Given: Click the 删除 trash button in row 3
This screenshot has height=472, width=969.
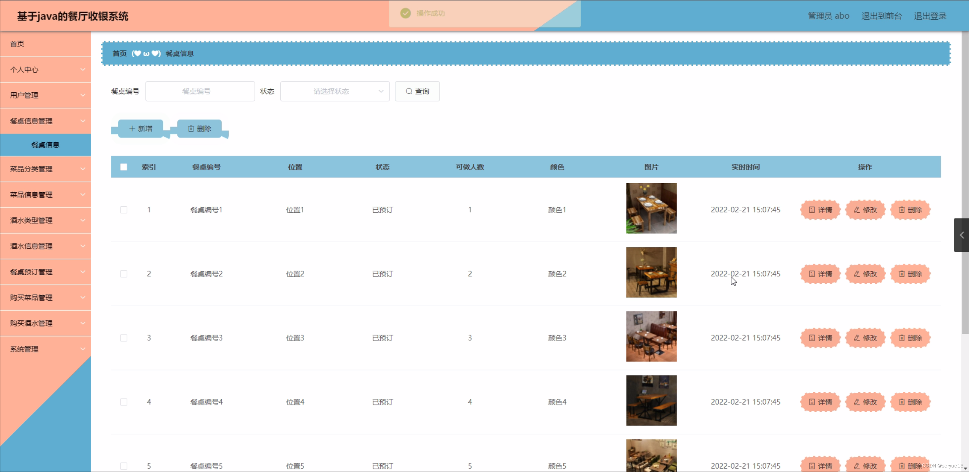Looking at the screenshot, I should (x=910, y=338).
